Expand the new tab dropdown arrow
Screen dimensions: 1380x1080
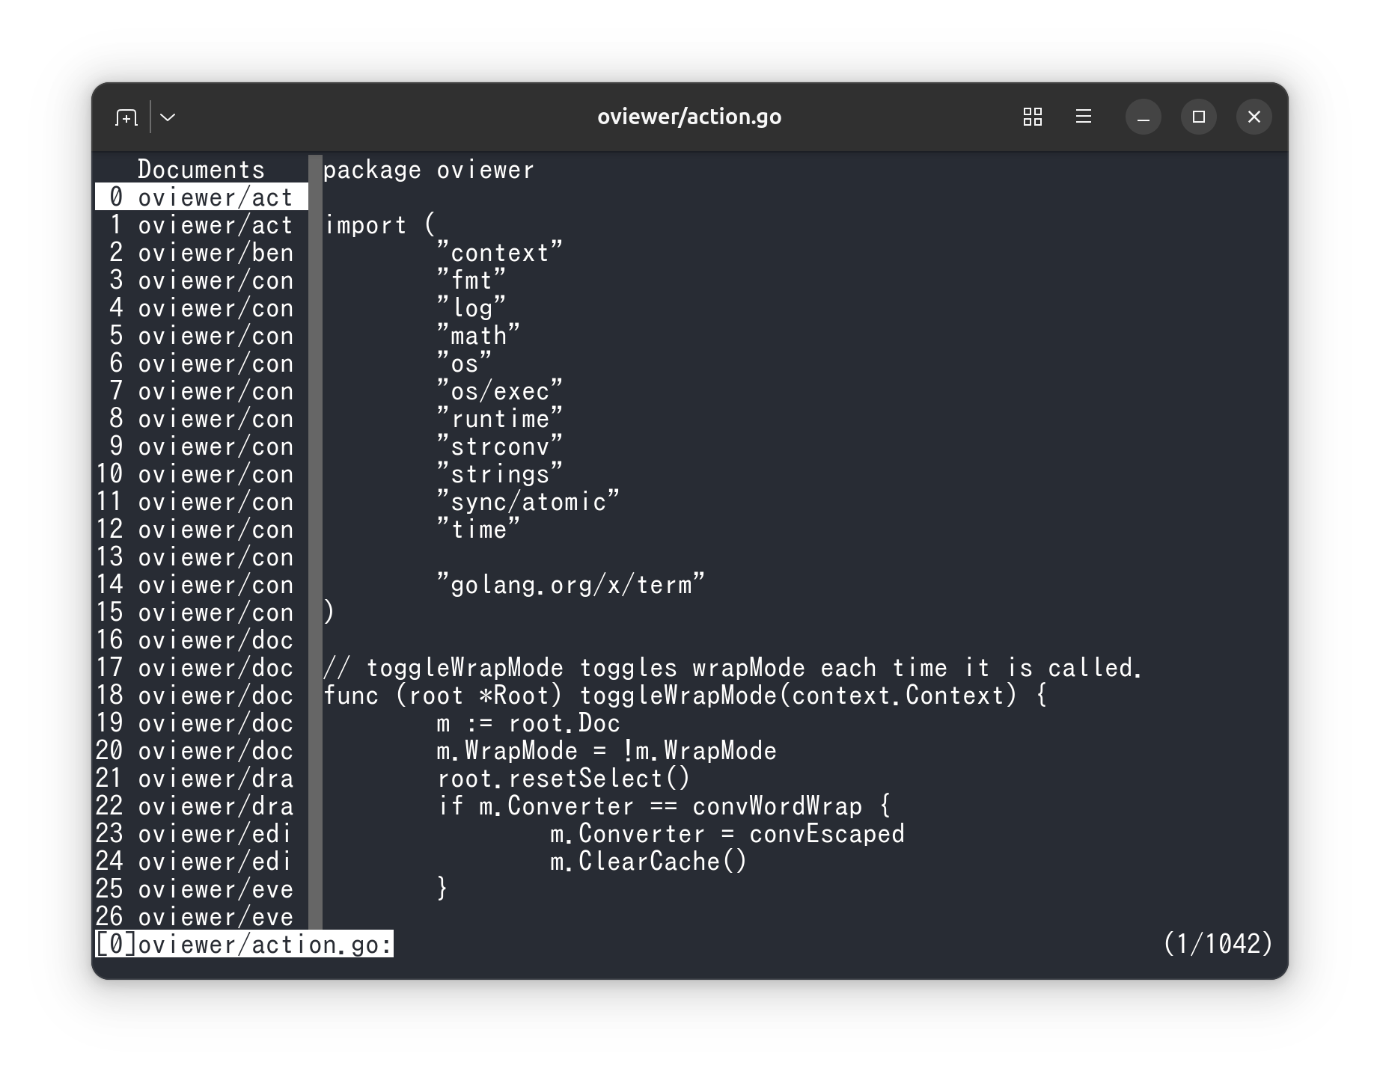(168, 117)
